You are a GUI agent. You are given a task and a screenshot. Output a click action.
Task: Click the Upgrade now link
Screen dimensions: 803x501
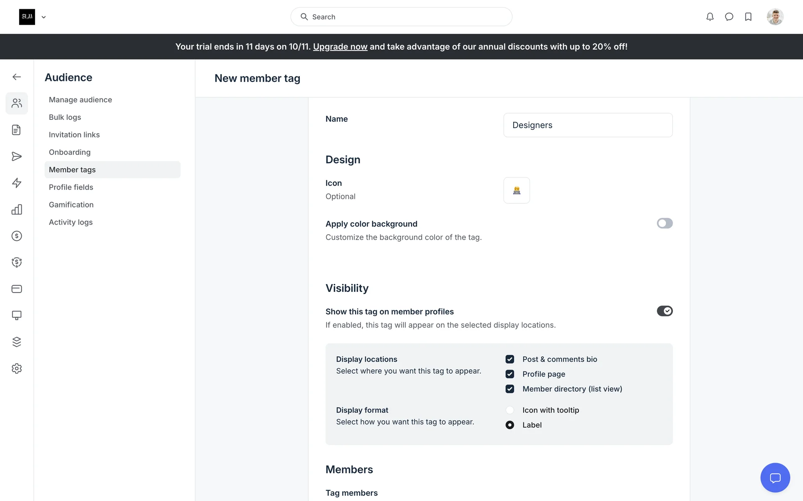pos(340,47)
